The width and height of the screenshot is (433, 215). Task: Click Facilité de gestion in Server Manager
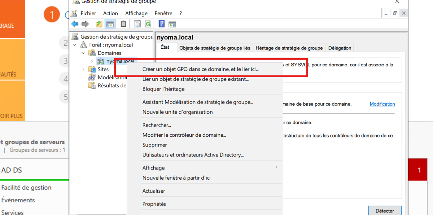[x=26, y=188]
